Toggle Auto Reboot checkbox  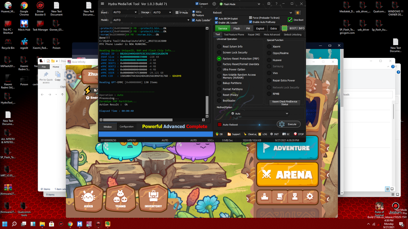point(219,124)
